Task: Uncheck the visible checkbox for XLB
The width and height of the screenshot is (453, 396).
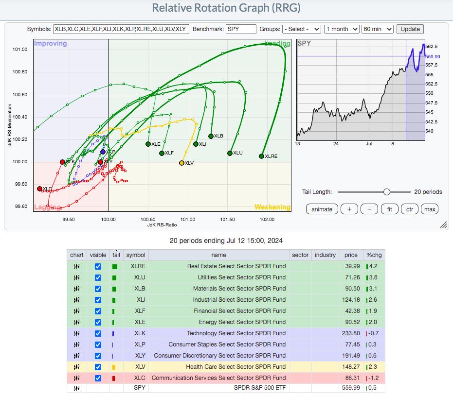Action: point(98,289)
